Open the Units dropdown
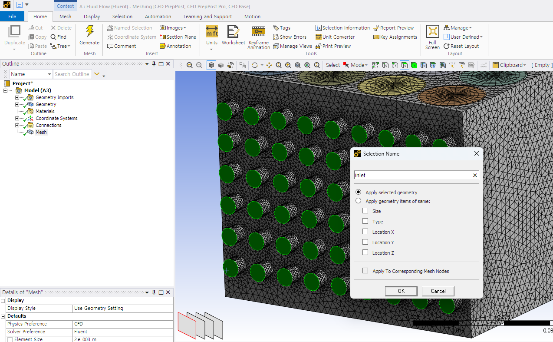 click(x=212, y=49)
